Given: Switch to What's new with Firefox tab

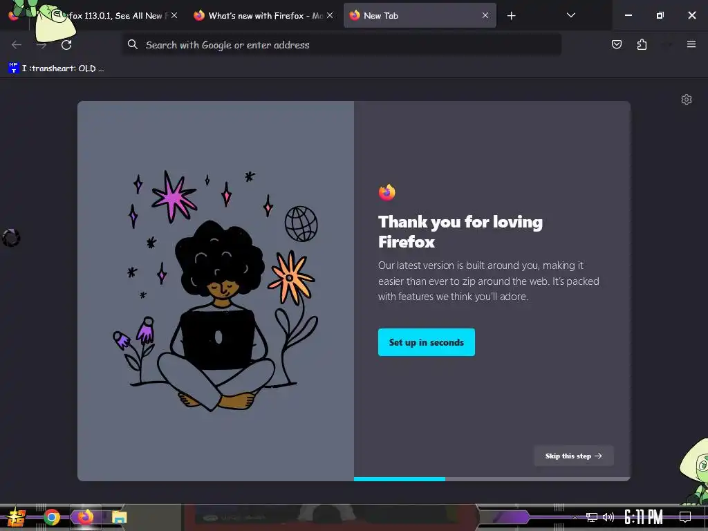Looking at the screenshot, I should (263, 15).
